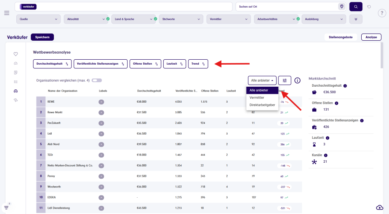Toggle Organisationen vergleichen switch

[96, 81]
